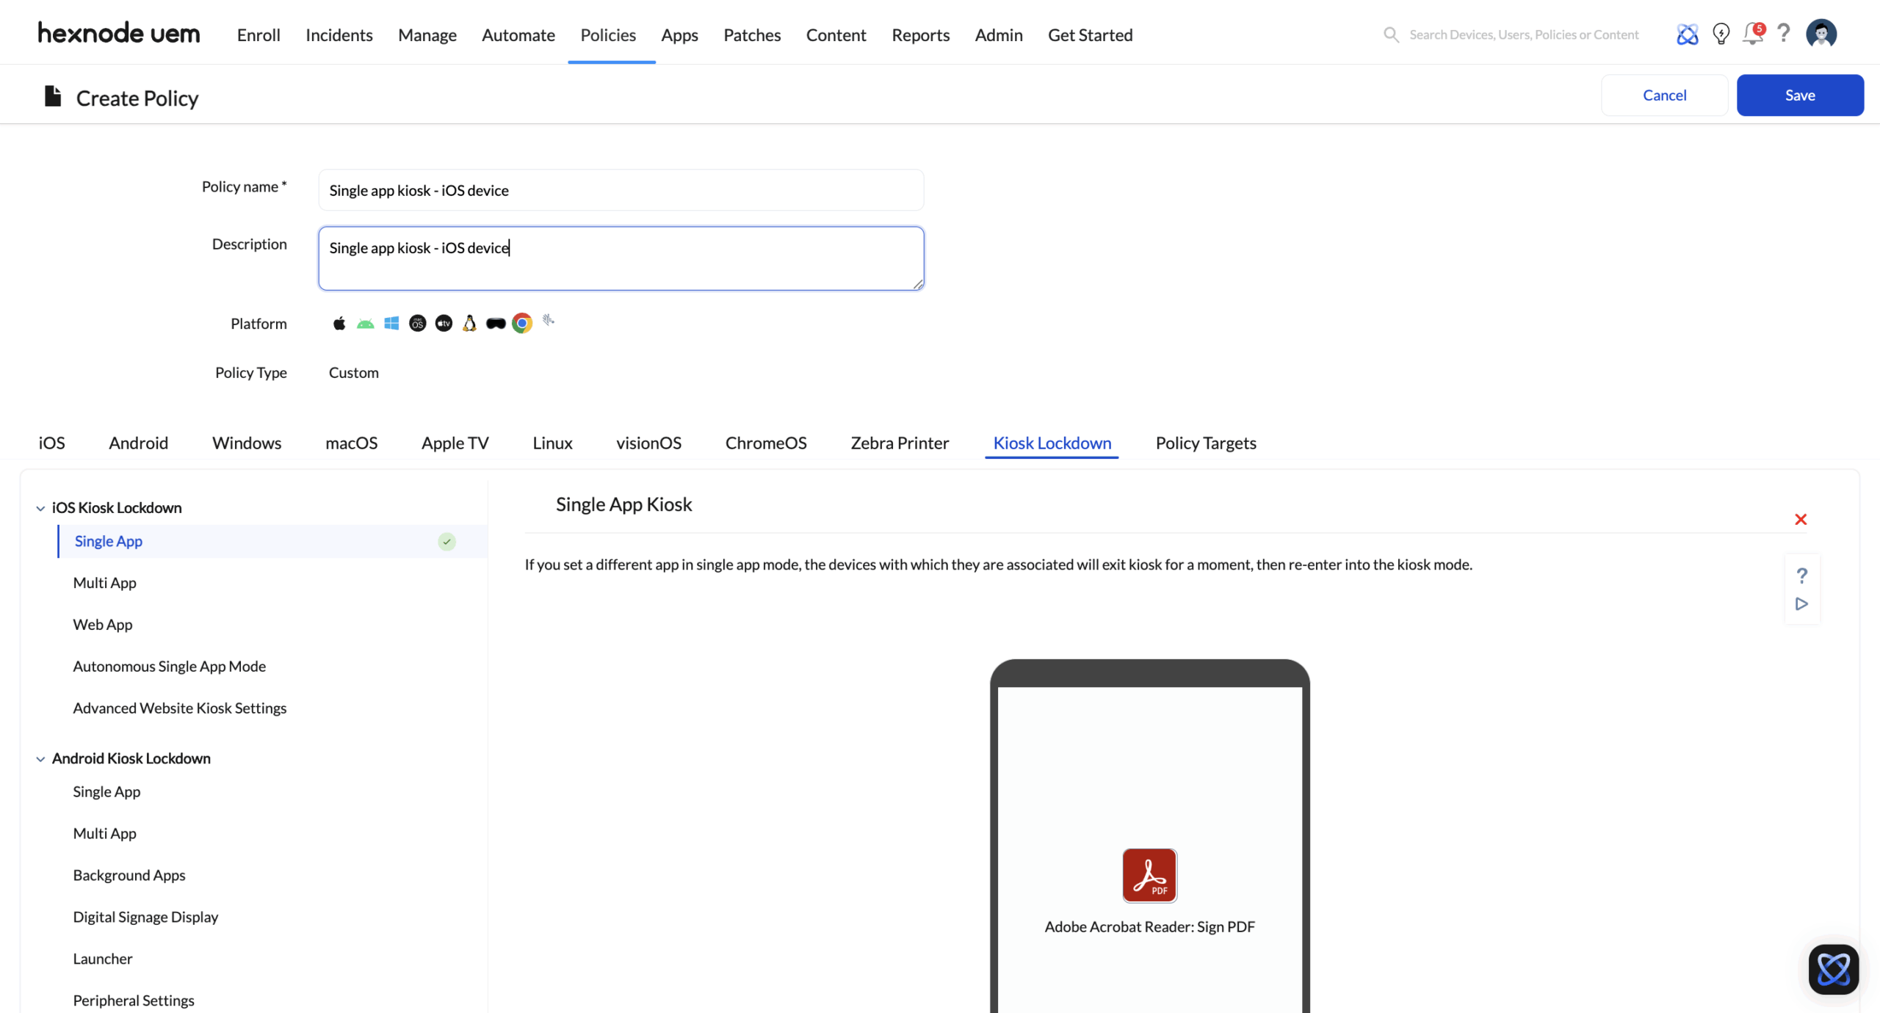Open the Apps menu in top navigation
The image size is (1880, 1013).
679,35
